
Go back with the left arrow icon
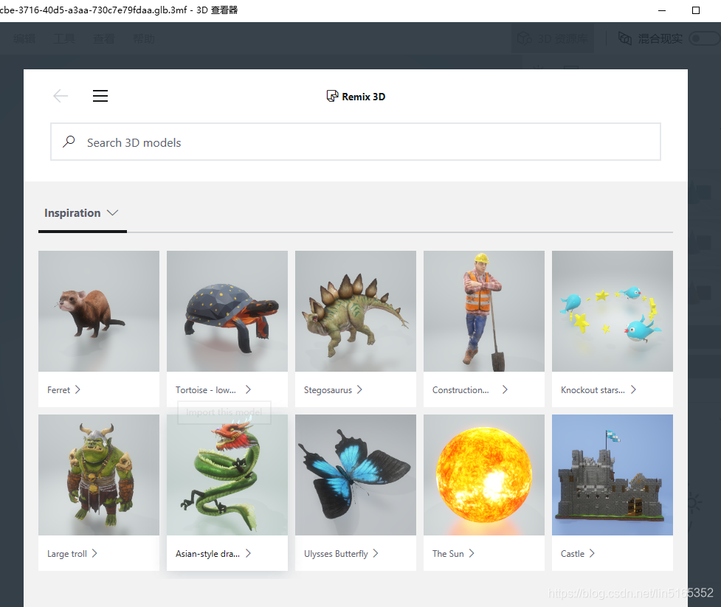click(61, 96)
